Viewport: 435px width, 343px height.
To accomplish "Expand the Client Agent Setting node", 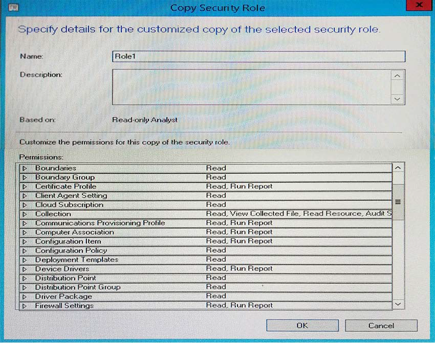I will coord(25,196).
